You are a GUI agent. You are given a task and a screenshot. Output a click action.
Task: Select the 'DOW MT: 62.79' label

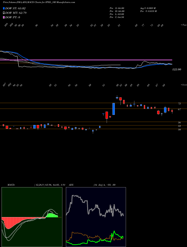pyautogui.click(x=16, y=13)
